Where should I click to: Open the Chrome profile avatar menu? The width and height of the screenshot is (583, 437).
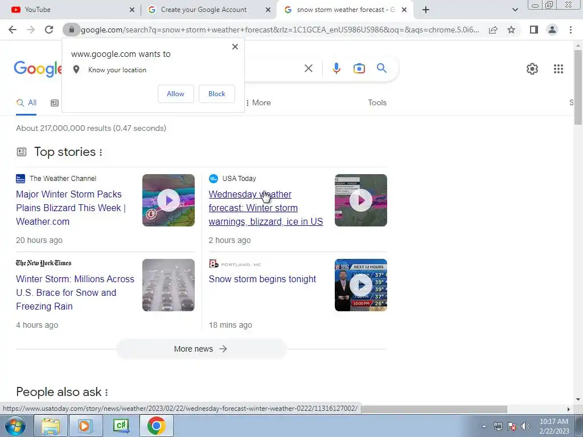(x=552, y=30)
